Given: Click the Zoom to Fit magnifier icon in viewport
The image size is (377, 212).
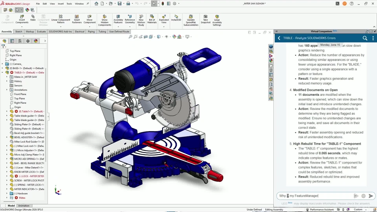Looking at the screenshot, I should (x=130, y=37).
